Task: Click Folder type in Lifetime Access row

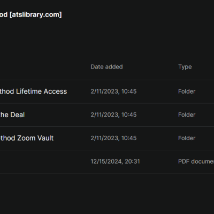Action: point(187,91)
